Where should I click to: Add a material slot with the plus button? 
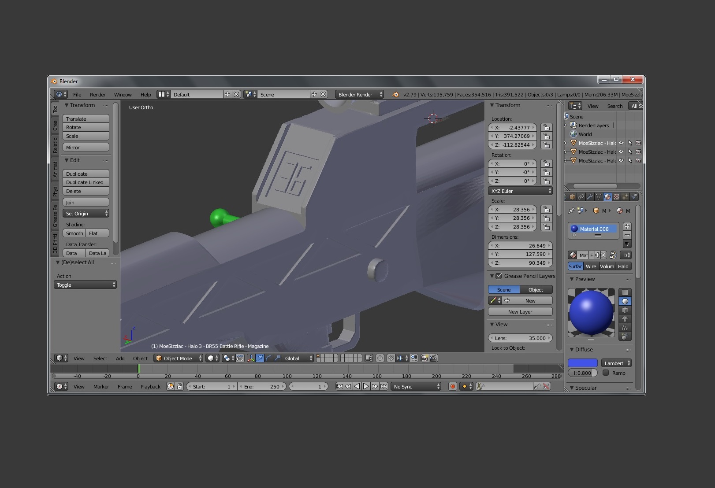[x=627, y=226]
